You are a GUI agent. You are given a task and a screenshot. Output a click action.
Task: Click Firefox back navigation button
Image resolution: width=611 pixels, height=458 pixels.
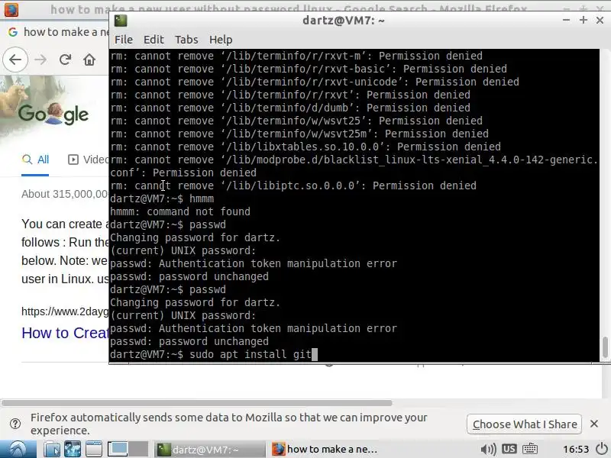(15, 60)
